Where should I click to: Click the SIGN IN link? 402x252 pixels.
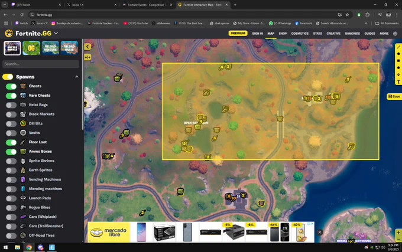click(257, 34)
